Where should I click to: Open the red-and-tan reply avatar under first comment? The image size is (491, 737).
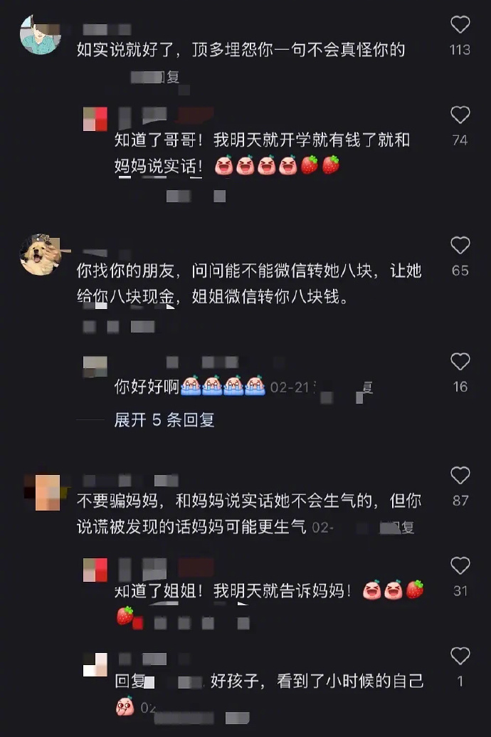[95, 119]
